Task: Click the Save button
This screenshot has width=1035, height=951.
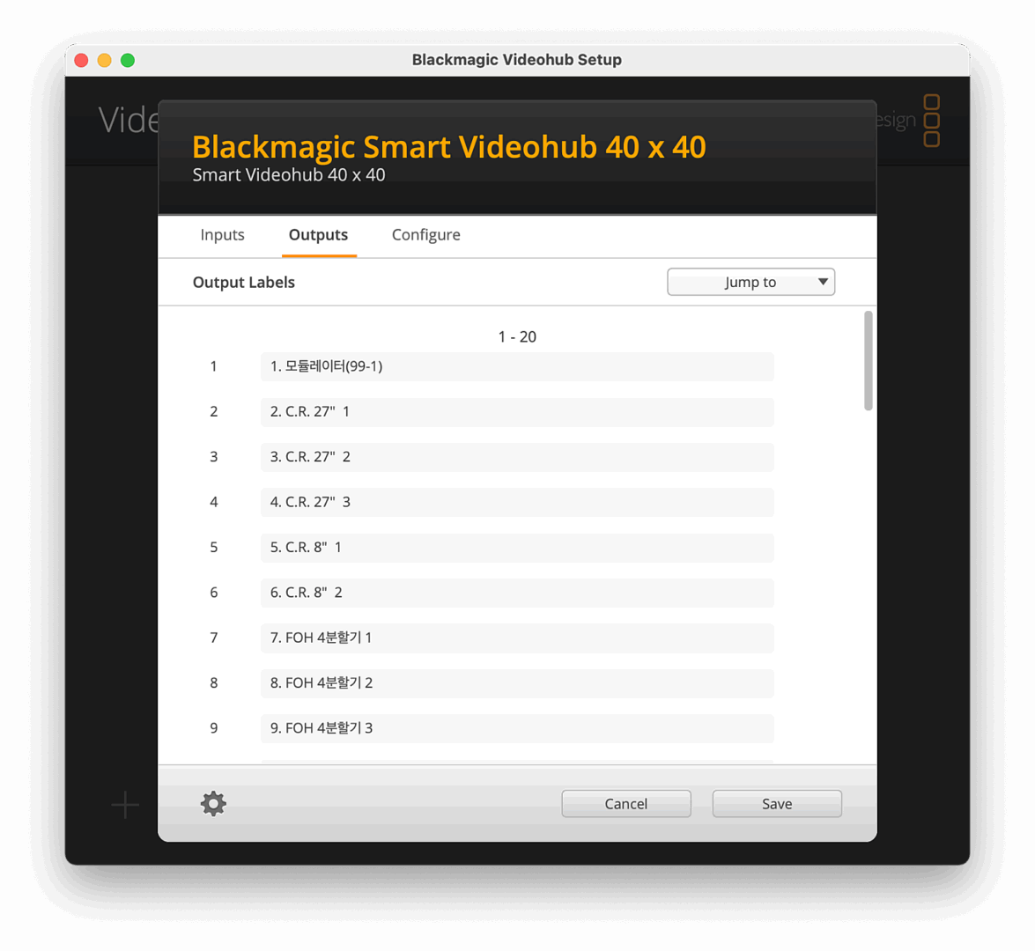Action: pos(777,803)
